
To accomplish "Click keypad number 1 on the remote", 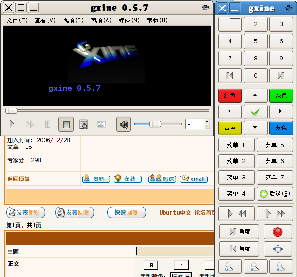I will (230, 24).
